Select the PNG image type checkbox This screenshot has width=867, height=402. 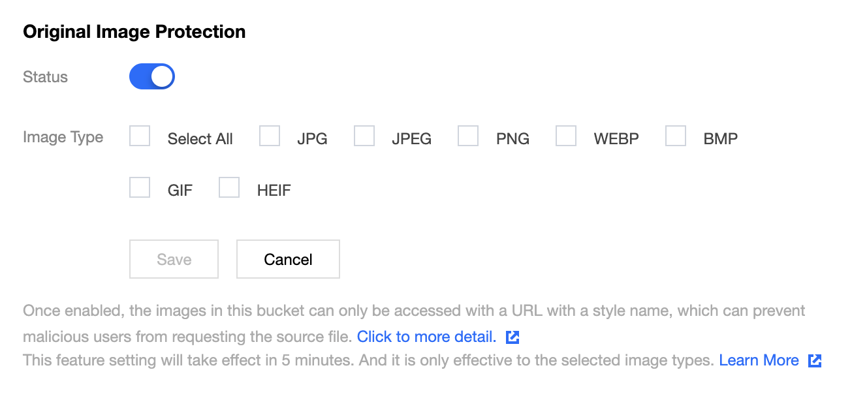[x=468, y=136]
